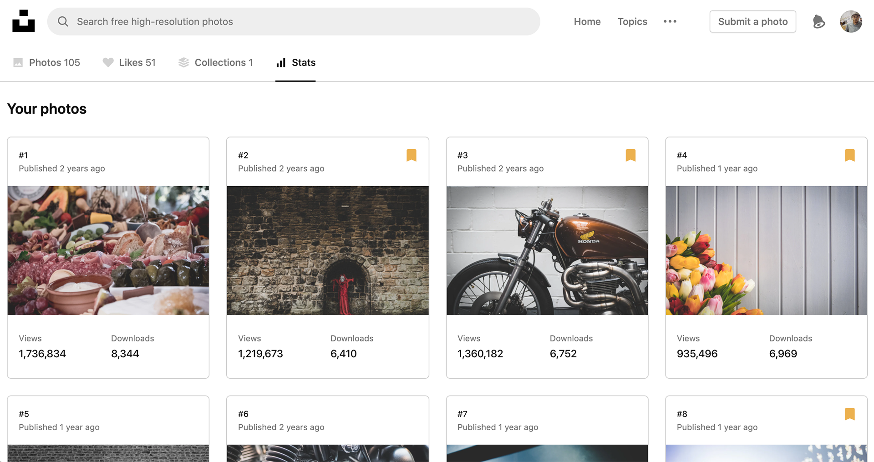This screenshot has height=462, width=874.
Task: Click the downloads count 6,410
Action: coord(344,354)
